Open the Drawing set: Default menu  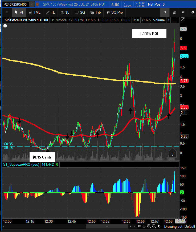click(x=179, y=226)
